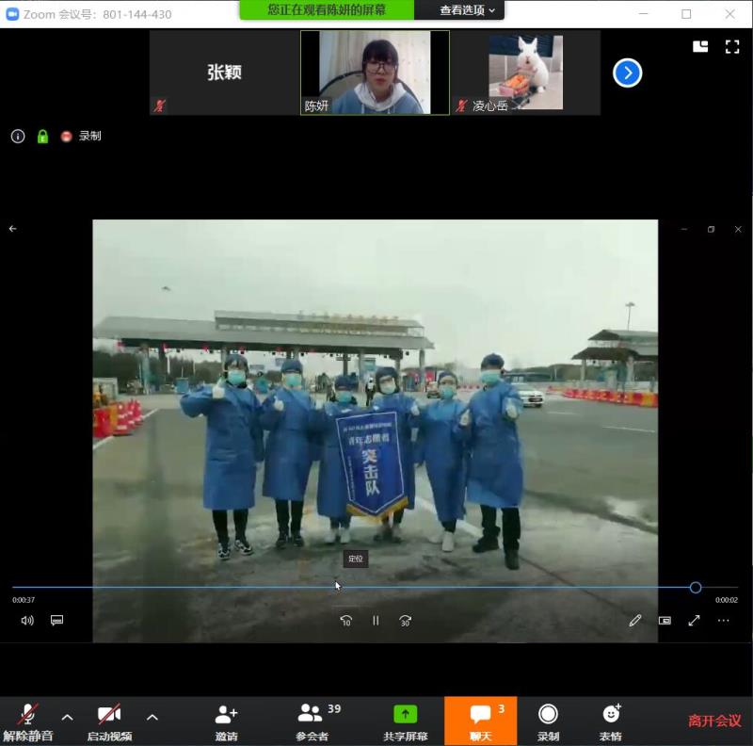The width and height of the screenshot is (753, 746).
Task: Expand audio options arrow beside 解除静音
Action: pyautogui.click(x=67, y=717)
